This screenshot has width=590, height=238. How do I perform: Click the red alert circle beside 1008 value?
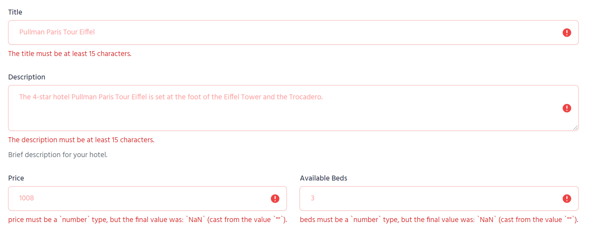(275, 199)
